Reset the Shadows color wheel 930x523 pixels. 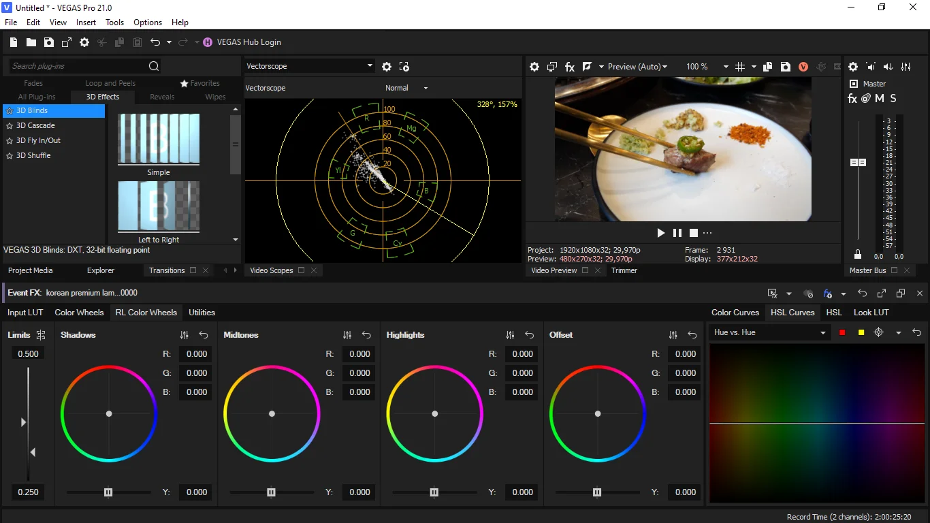[204, 335]
